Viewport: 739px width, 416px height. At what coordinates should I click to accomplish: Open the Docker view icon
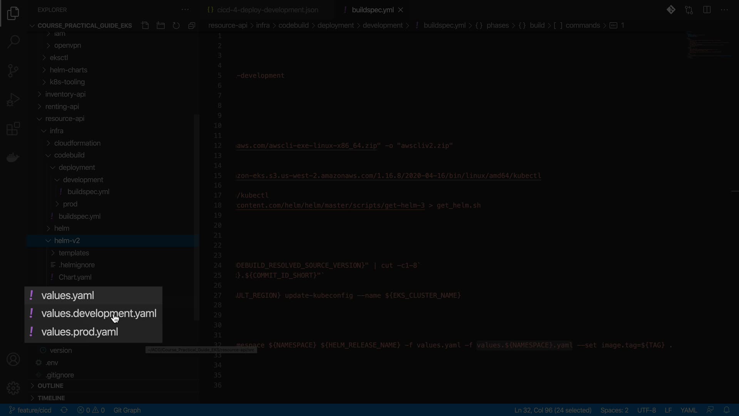[13, 158]
